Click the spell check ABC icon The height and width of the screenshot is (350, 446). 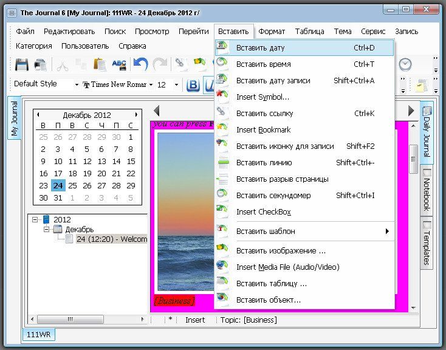click(x=119, y=64)
